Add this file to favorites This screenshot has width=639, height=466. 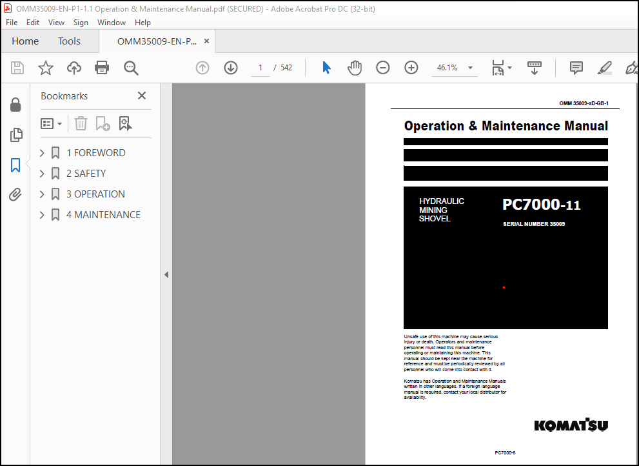click(45, 67)
